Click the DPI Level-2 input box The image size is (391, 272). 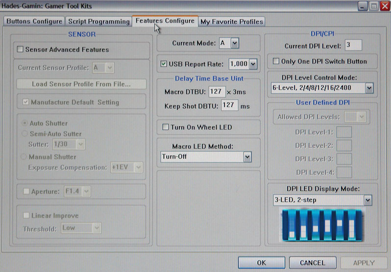(x=344, y=145)
